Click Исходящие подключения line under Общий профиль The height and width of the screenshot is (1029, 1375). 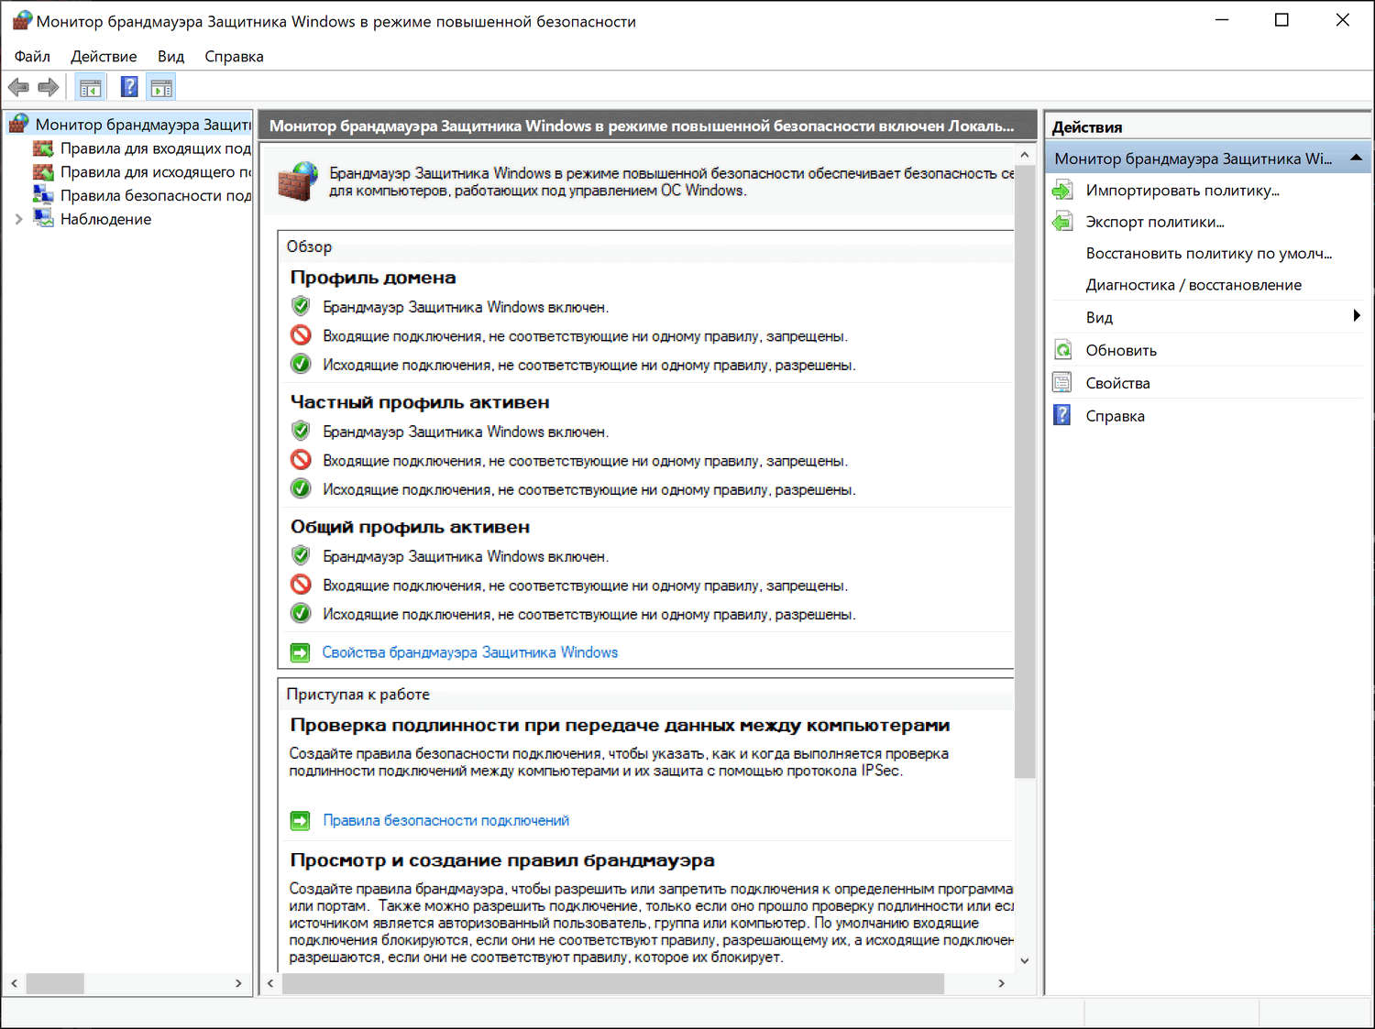(589, 614)
